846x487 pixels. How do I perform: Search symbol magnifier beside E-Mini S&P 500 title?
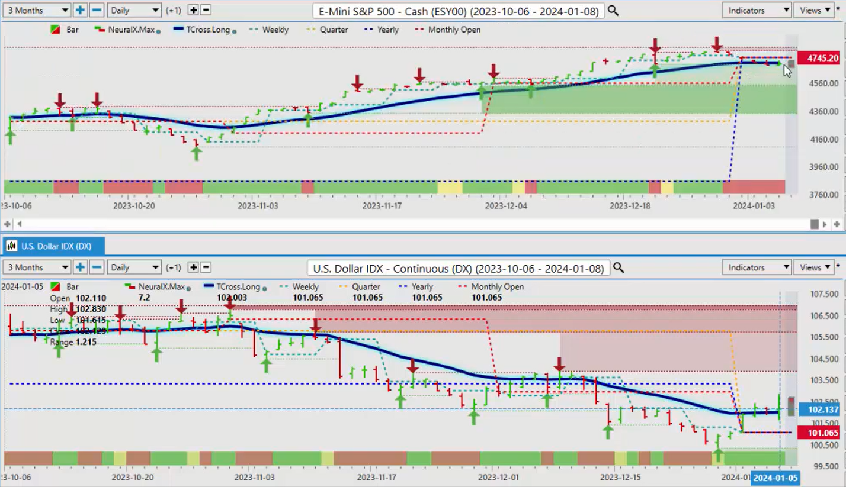tap(613, 11)
